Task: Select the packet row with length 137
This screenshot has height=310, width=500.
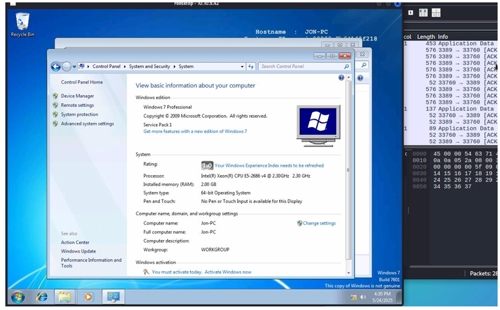Action: [451, 109]
